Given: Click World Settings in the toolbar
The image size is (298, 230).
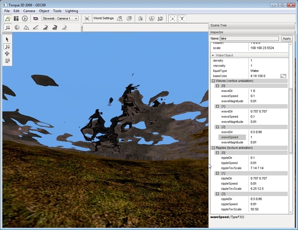Looking at the screenshot, I should tap(103, 19).
